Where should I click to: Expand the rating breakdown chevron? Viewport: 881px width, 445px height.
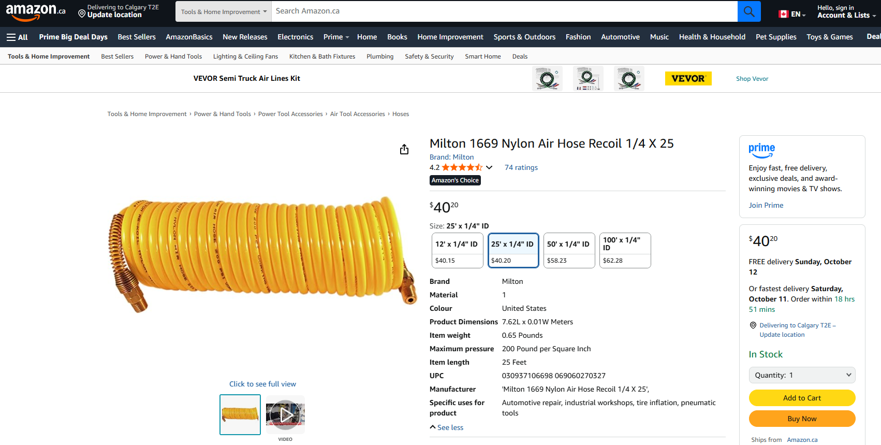point(489,167)
